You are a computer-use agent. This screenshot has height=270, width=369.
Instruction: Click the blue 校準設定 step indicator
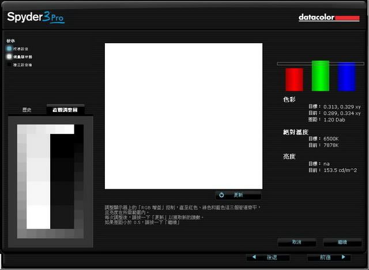[x=9, y=48]
